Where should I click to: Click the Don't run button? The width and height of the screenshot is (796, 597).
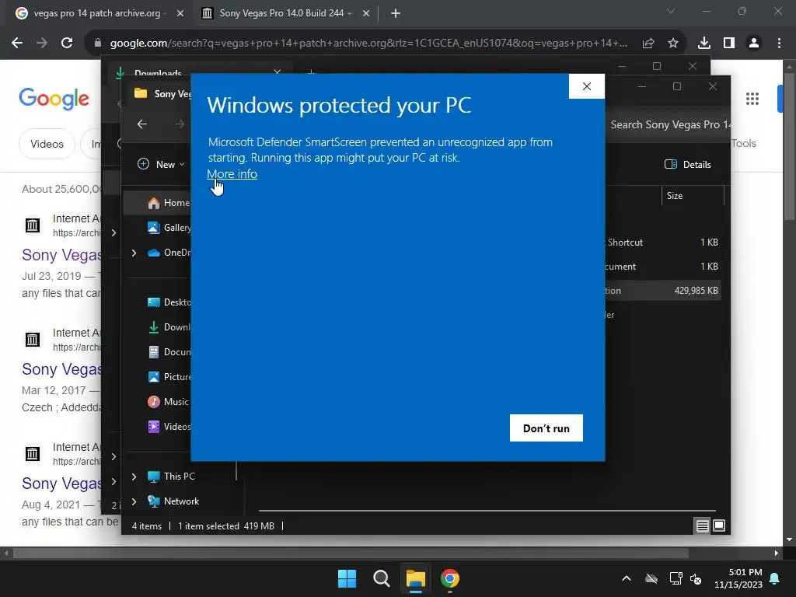coord(546,428)
